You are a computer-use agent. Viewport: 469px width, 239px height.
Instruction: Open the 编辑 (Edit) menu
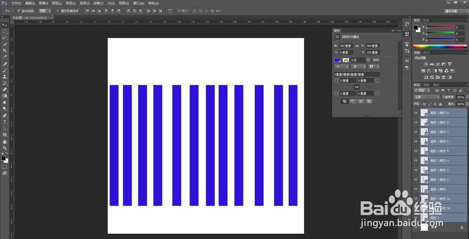point(30,3)
